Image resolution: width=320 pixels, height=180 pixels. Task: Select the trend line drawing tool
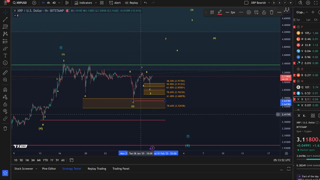click(5, 19)
